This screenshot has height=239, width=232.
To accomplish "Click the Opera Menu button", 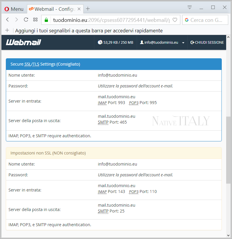I will click(14, 9).
